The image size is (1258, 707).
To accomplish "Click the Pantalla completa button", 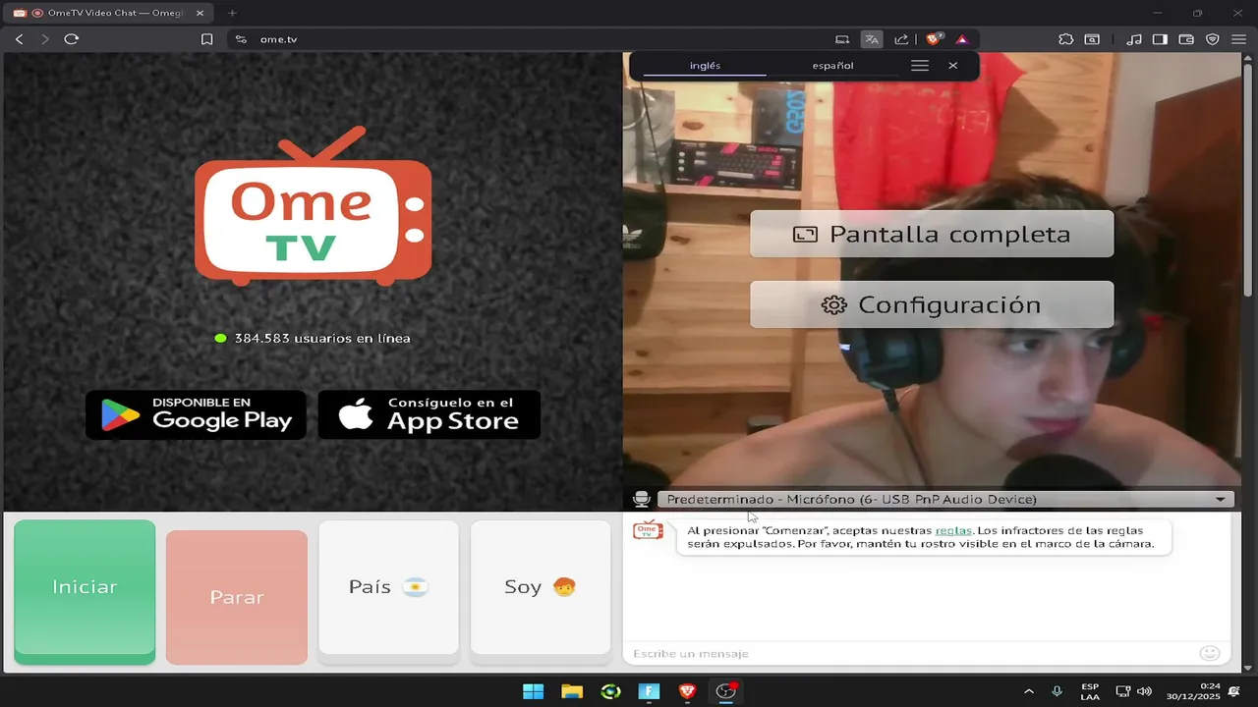I will pyautogui.click(x=932, y=234).
